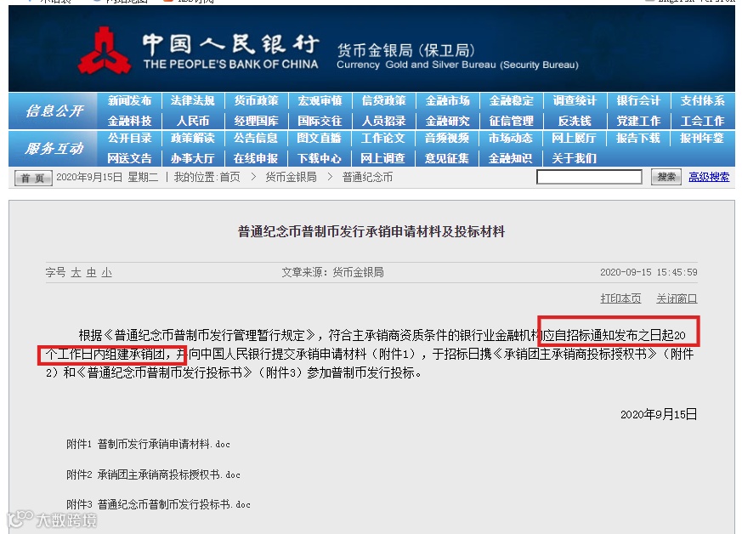The height and width of the screenshot is (534, 742).
Task: Open 公开目录 menu item
Action: pos(129,139)
